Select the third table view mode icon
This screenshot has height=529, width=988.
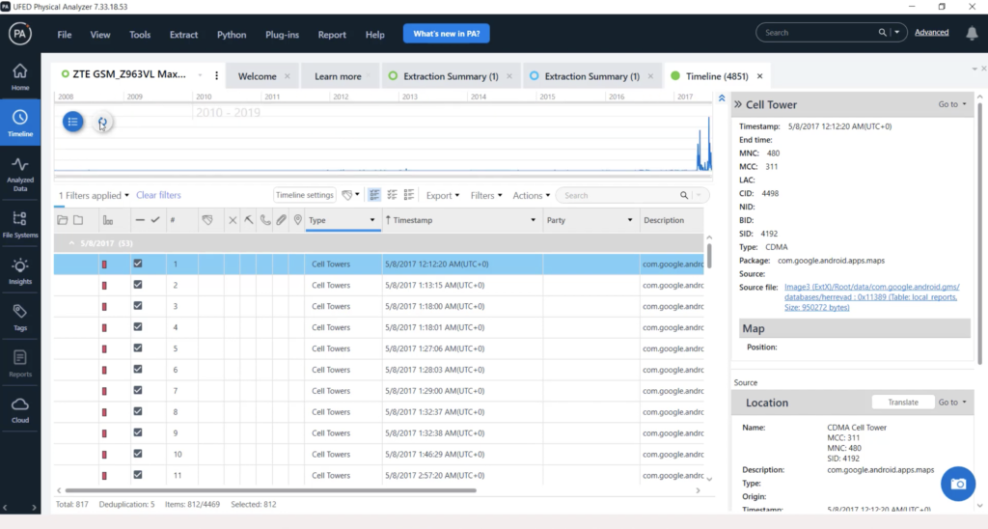[x=409, y=195]
